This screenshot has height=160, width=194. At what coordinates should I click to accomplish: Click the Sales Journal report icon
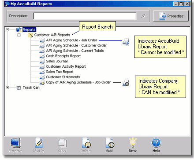(42, 61)
